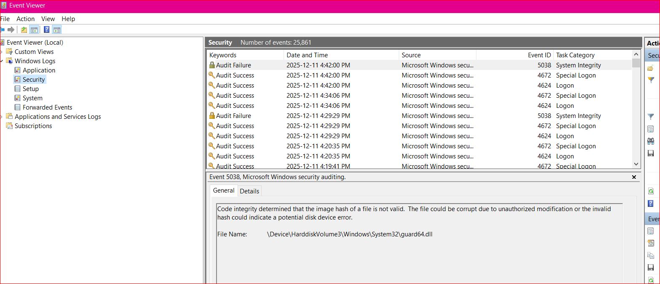Click the blue Help toolbar icon
The width and height of the screenshot is (660, 284).
46,29
